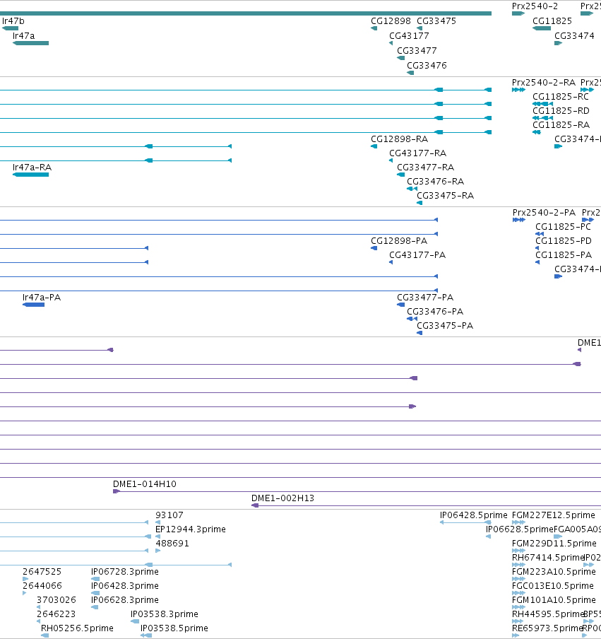The width and height of the screenshot is (601, 639).
Task: Open EST EP12944.3prime
Action: click(x=157, y=537)
